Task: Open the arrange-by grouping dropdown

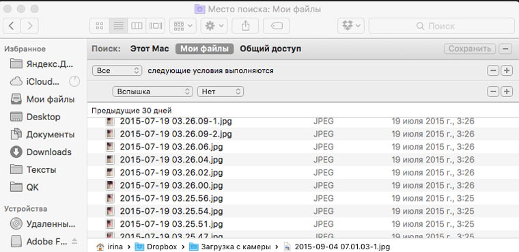Action: 183,26
